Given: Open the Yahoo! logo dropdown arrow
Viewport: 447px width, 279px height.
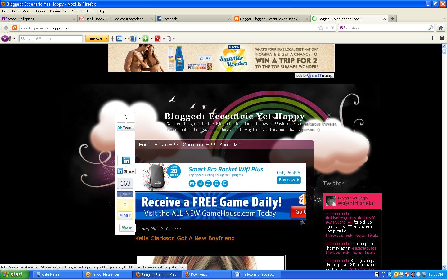Looking at the screenshot, I should (x=14, y=39).
